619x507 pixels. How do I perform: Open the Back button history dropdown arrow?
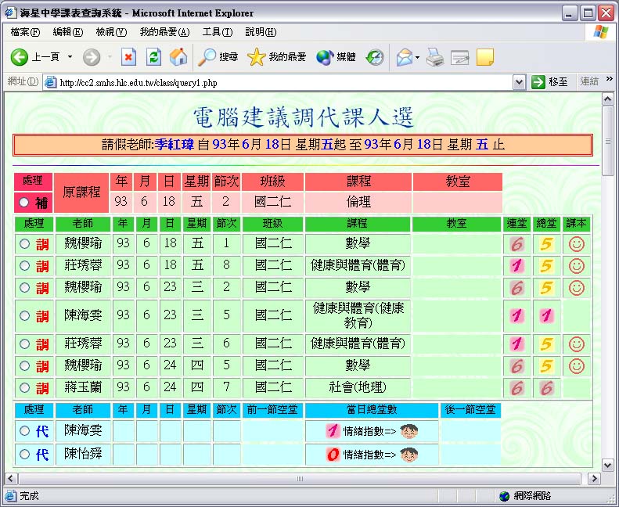70,57
